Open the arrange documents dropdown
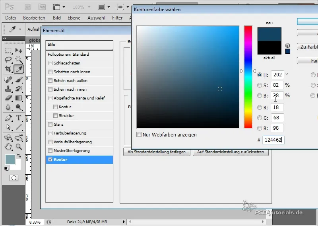The height and width of the screenshot is (226, 318). point(105,7)
